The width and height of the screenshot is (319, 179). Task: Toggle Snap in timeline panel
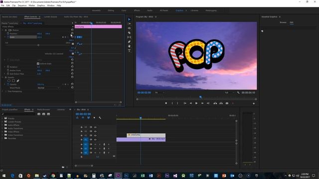click(83, 118)
